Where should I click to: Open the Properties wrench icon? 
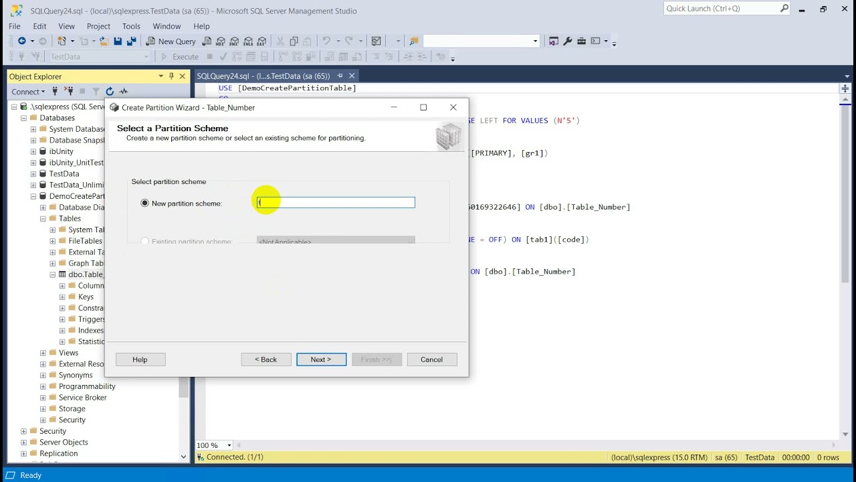click(x=568, y=42)
